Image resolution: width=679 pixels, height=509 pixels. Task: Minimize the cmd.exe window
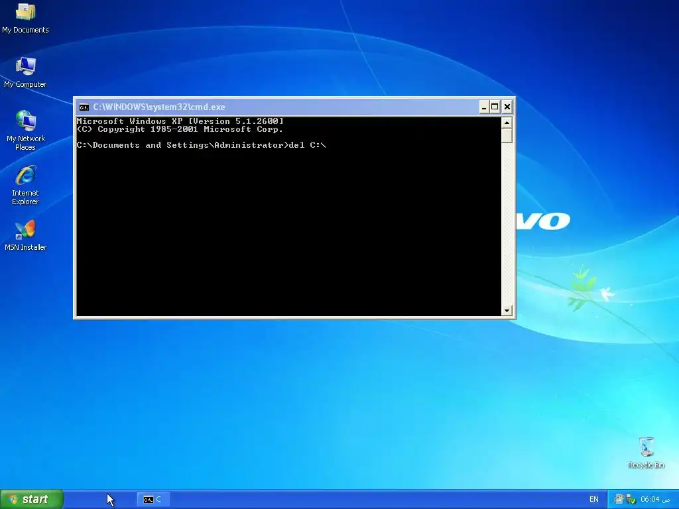483,107
